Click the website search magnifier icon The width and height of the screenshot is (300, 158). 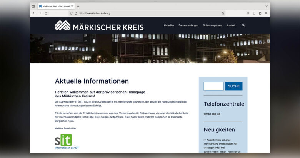(x=243, y=25)
